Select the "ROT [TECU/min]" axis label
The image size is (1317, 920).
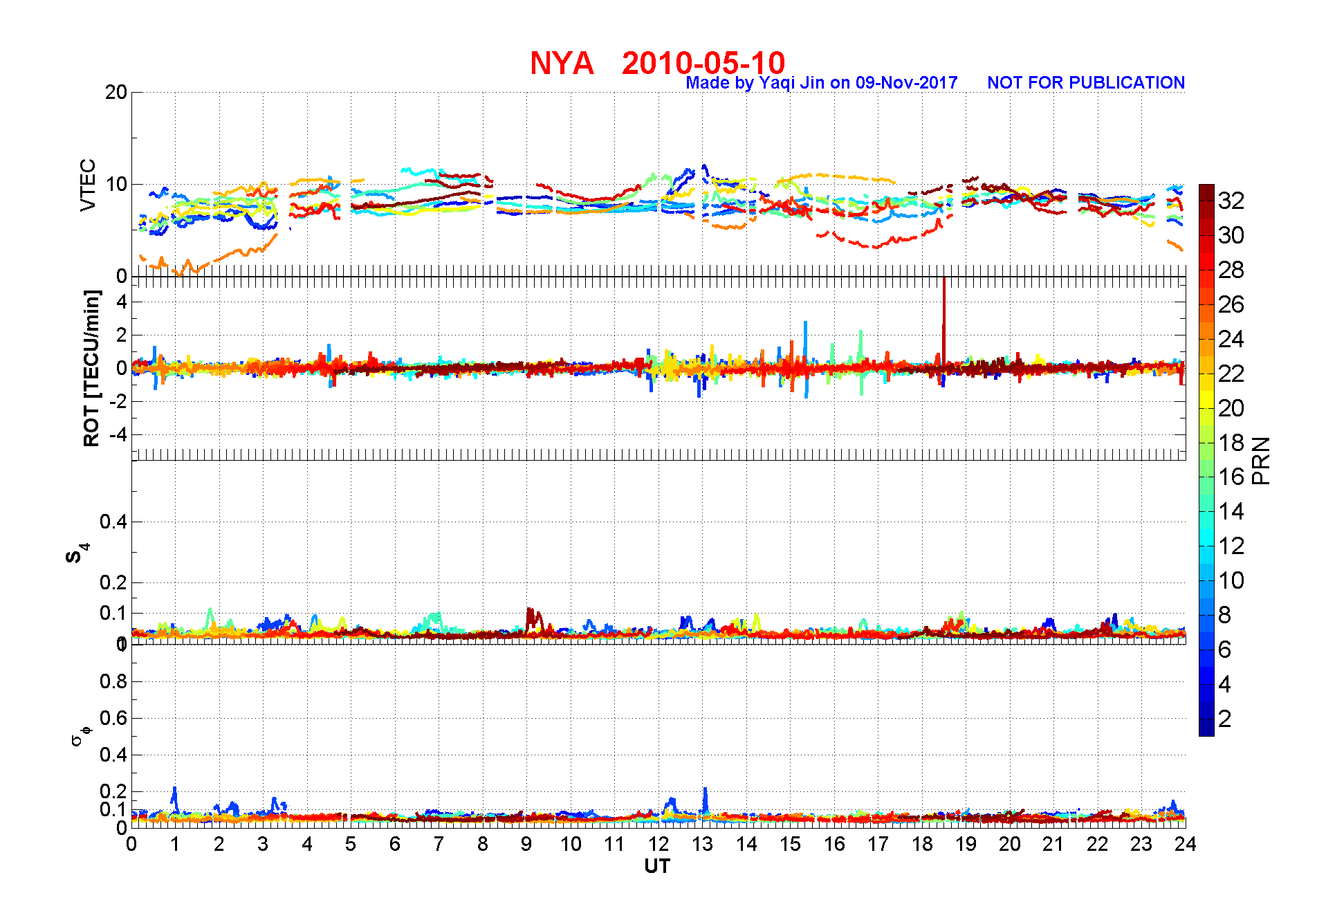click(x=91, y=368)
